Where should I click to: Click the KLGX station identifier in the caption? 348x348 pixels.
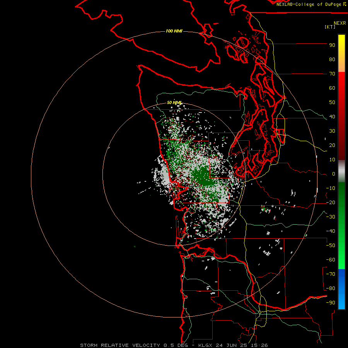click(206, 345)
